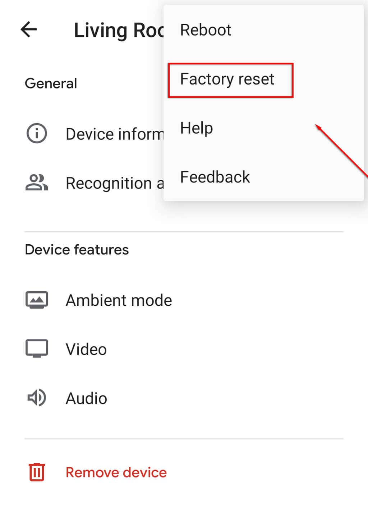Open the Ambient mode text label
Viewport: 368px width, 513px height.
tap(119, 300)
